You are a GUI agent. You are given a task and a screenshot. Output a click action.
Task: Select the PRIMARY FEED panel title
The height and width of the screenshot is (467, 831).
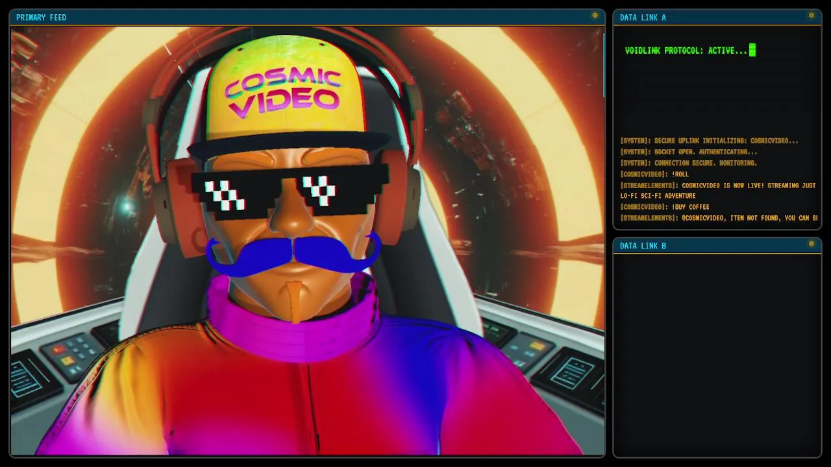41,18
